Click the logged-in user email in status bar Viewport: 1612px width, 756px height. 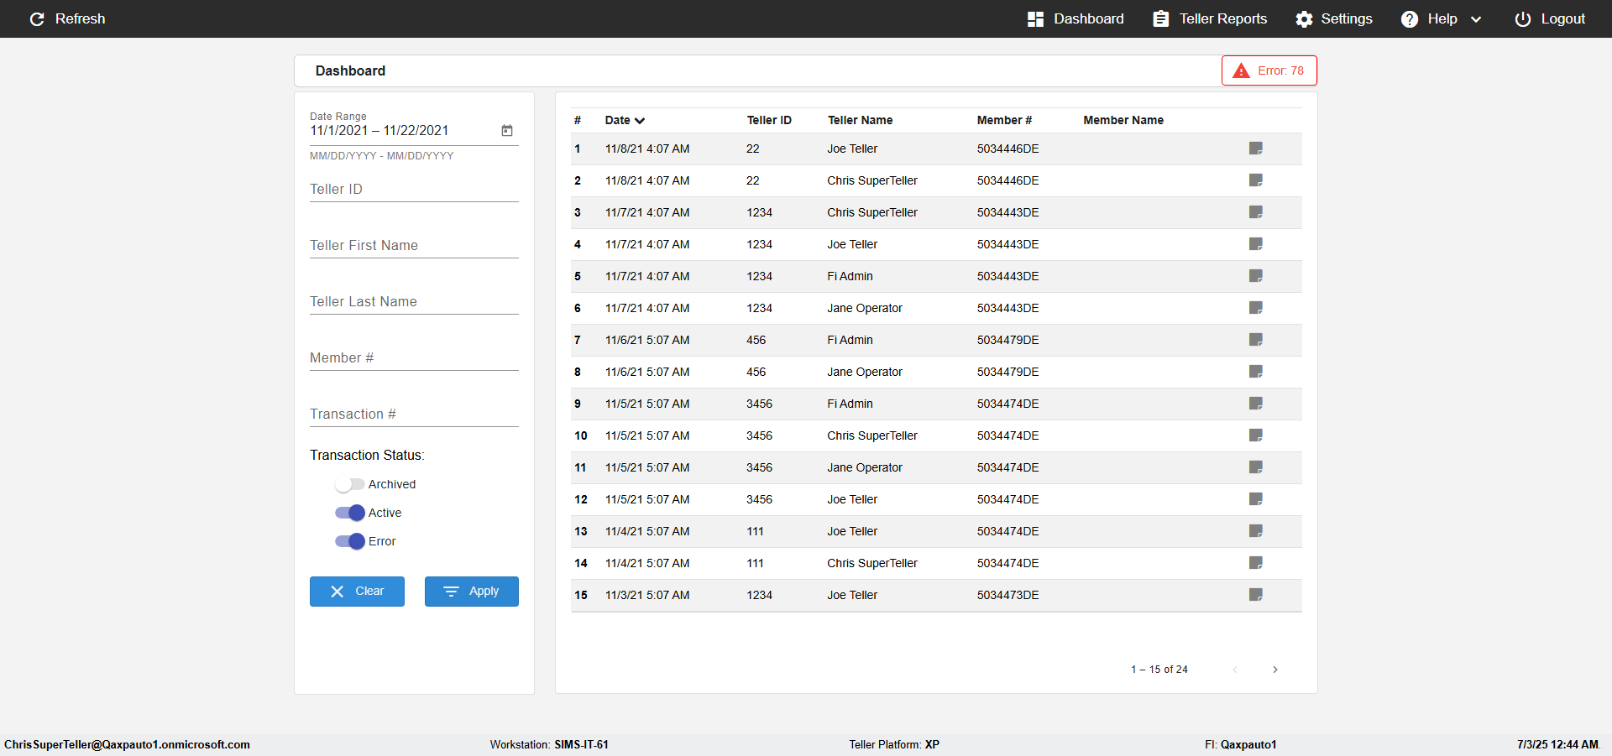pos(127,744)
